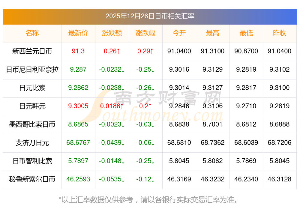The width and height of the screenshot is (300, 209).
Task: Click the 昨收 column header
Action: [280, 33]
